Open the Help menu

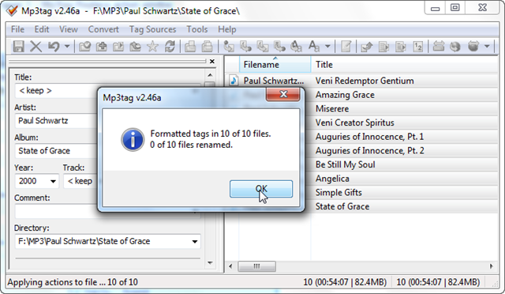coord(226,29)
